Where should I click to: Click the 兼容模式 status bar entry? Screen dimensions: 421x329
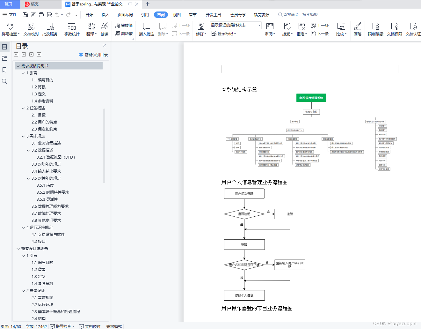(x=114, y=326)
